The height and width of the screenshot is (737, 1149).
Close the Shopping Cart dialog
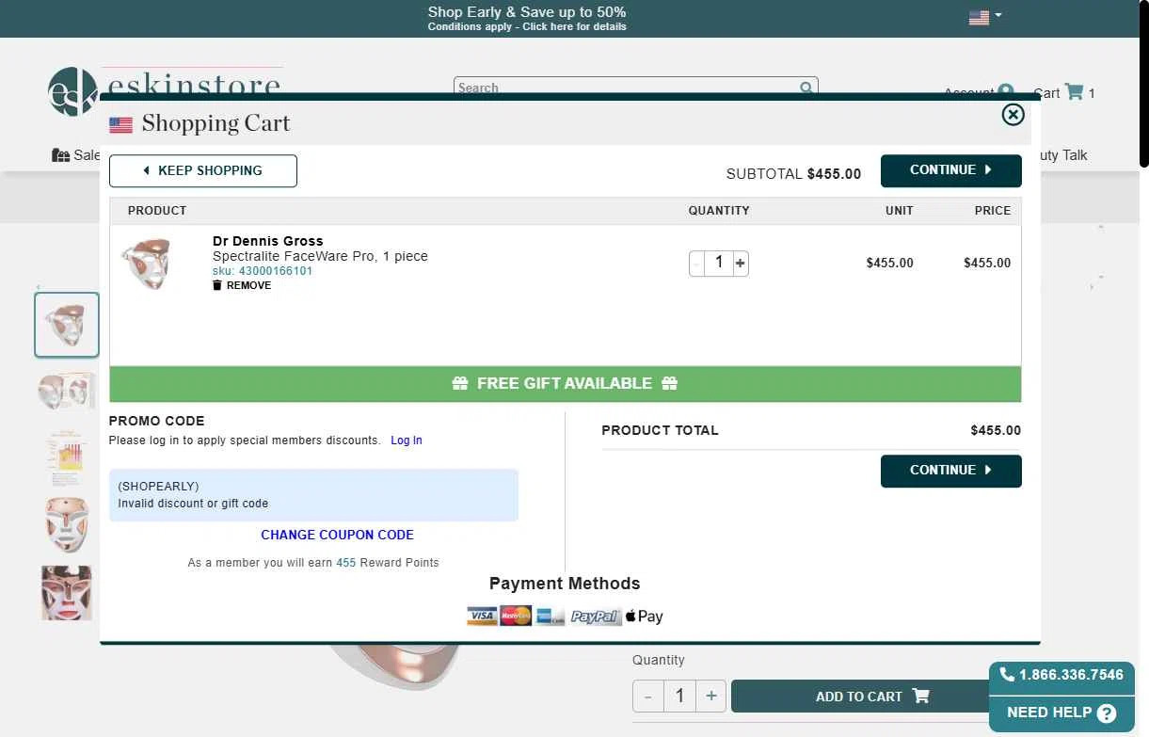(x=1013, y=115)
